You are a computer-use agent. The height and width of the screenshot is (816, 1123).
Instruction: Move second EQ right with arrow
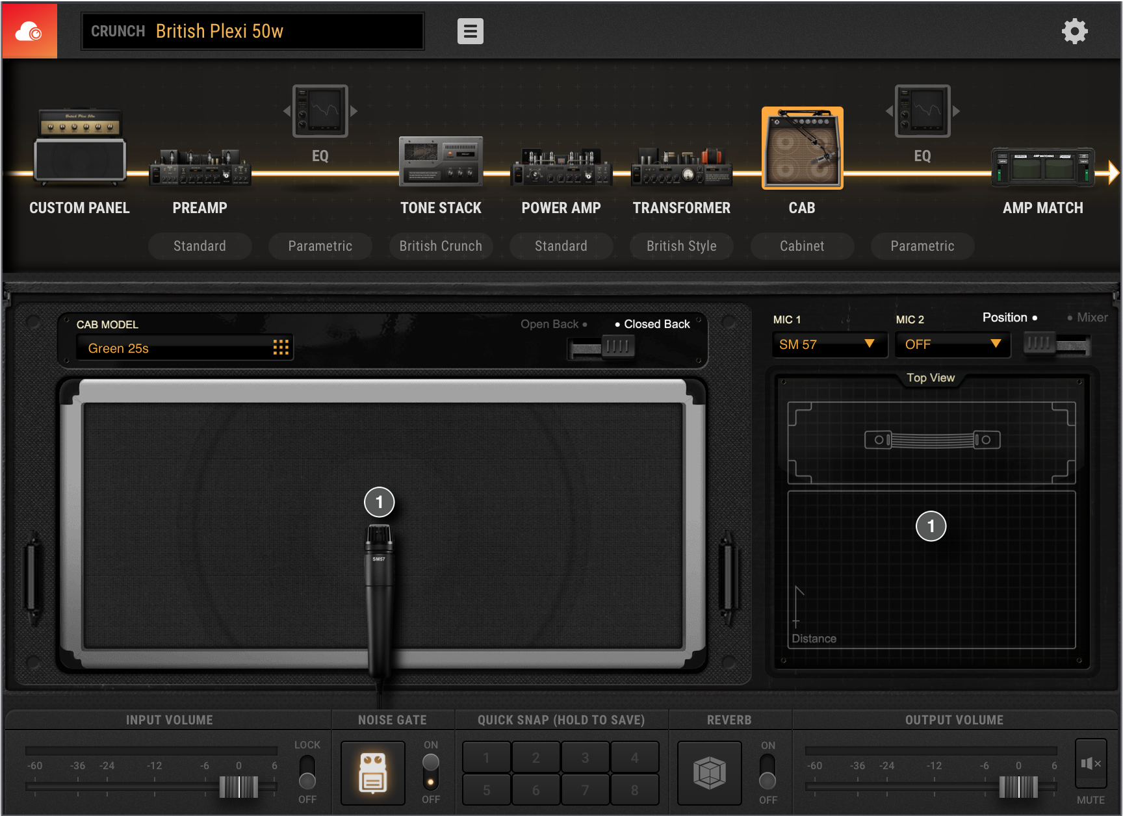[957, 111]
